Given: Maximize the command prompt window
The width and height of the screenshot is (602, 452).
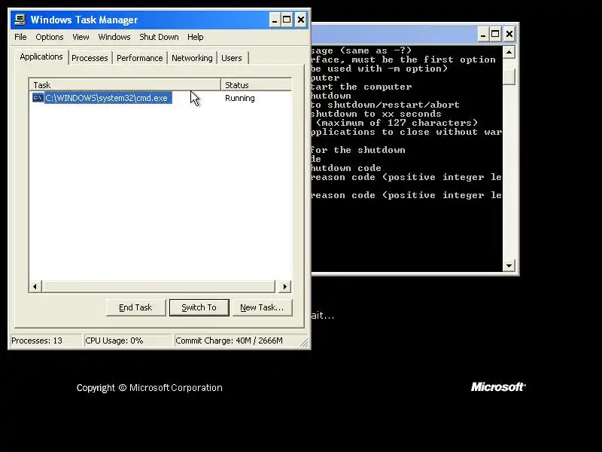Looking at the screenshot, I should [495, 34].
